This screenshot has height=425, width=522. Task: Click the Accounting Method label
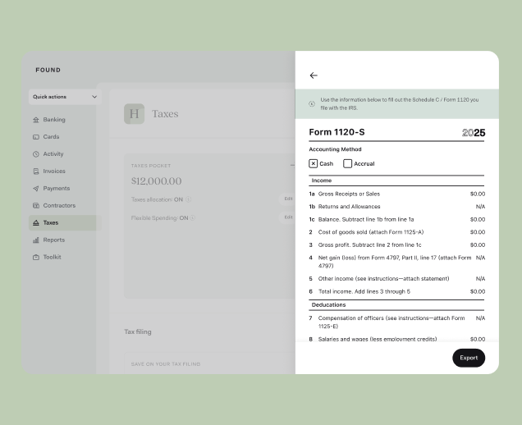tap(335, 149)
